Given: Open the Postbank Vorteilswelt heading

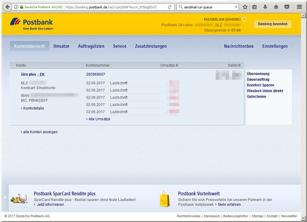Looking at the screenshot, I should 199,193.
